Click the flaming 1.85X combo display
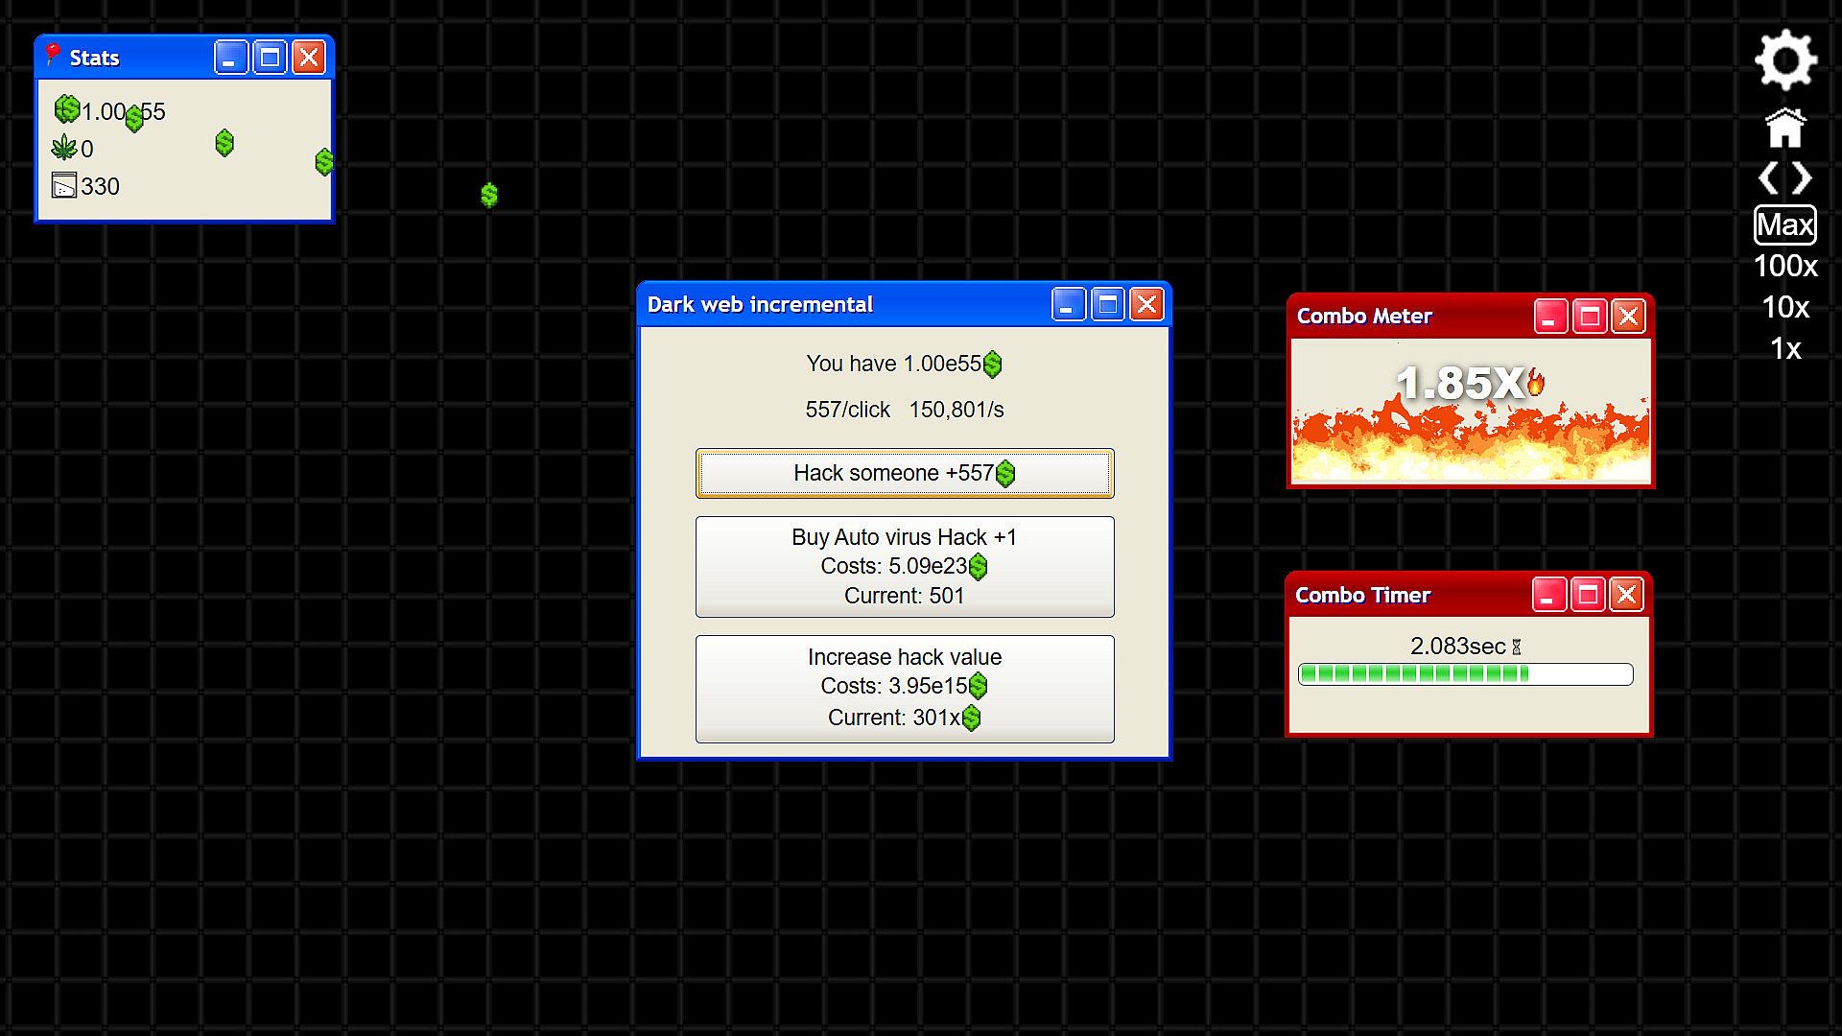1842x1036 pixels. [x=1468, y=384]
